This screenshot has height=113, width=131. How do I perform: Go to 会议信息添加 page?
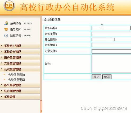click(x=16, y=75)
